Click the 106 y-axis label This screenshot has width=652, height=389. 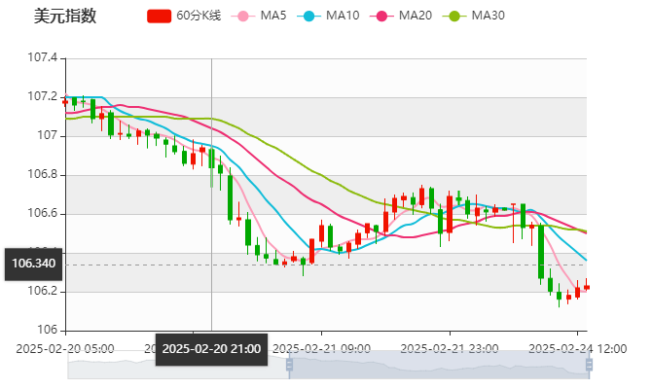click(x=47, y=330)
